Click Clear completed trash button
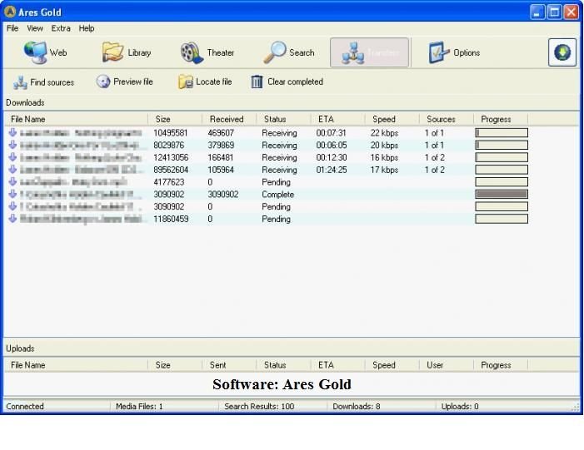584x450 pixels. [x=287, y=82]
